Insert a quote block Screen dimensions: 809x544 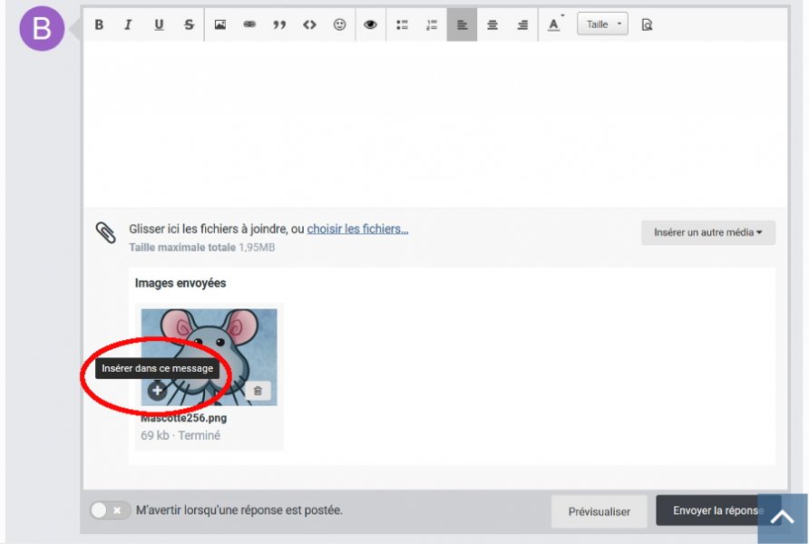[x=279, y=25]
